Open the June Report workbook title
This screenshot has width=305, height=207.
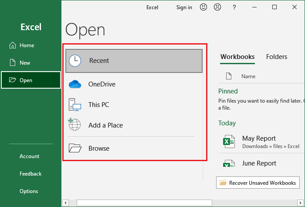[x=259, y=163]
